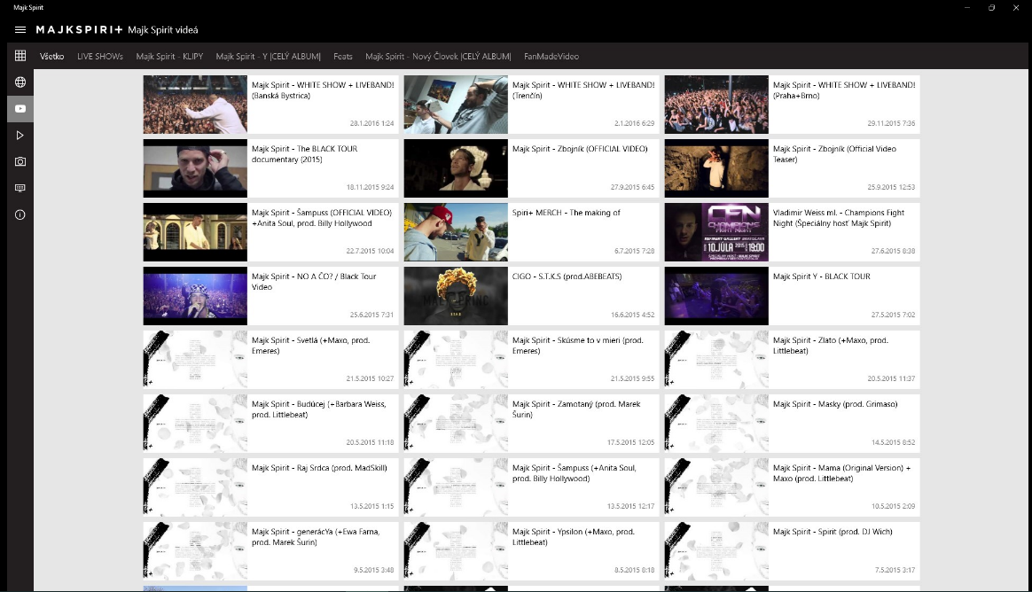Open WHITE SHOW Praha+Brno video thumbnail
Viewport: 1032px width, 592px height.
pyautogui.click(x=716, y=105)
